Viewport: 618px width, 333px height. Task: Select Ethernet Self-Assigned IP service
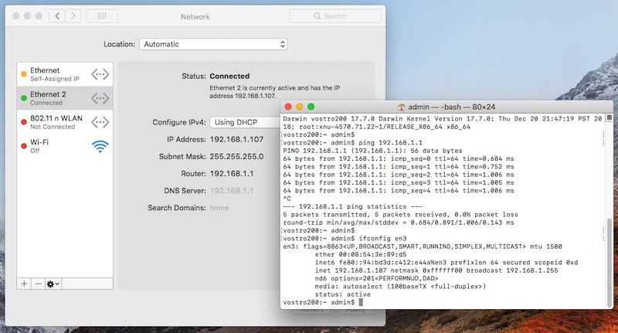65,74
